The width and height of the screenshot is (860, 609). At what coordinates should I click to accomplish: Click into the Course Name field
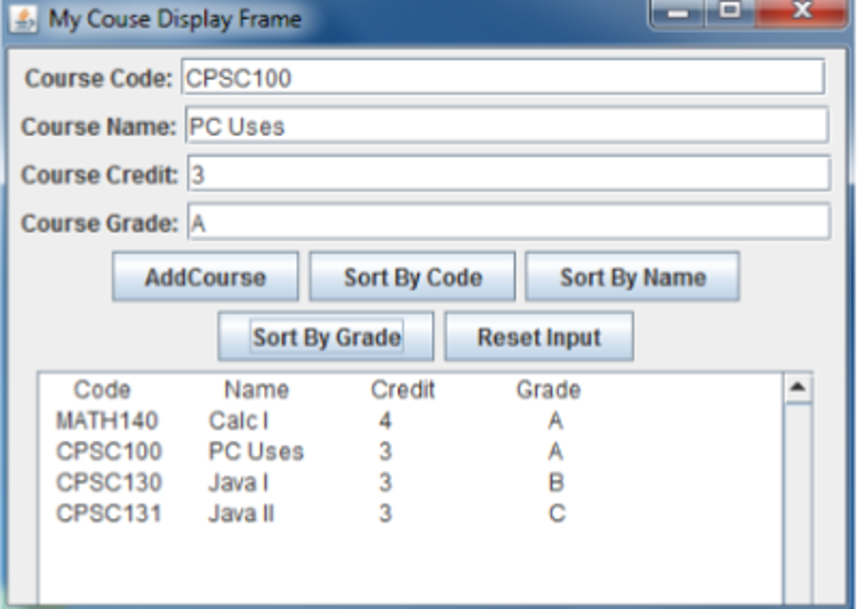pyautogui.click(x=506, y=125)
